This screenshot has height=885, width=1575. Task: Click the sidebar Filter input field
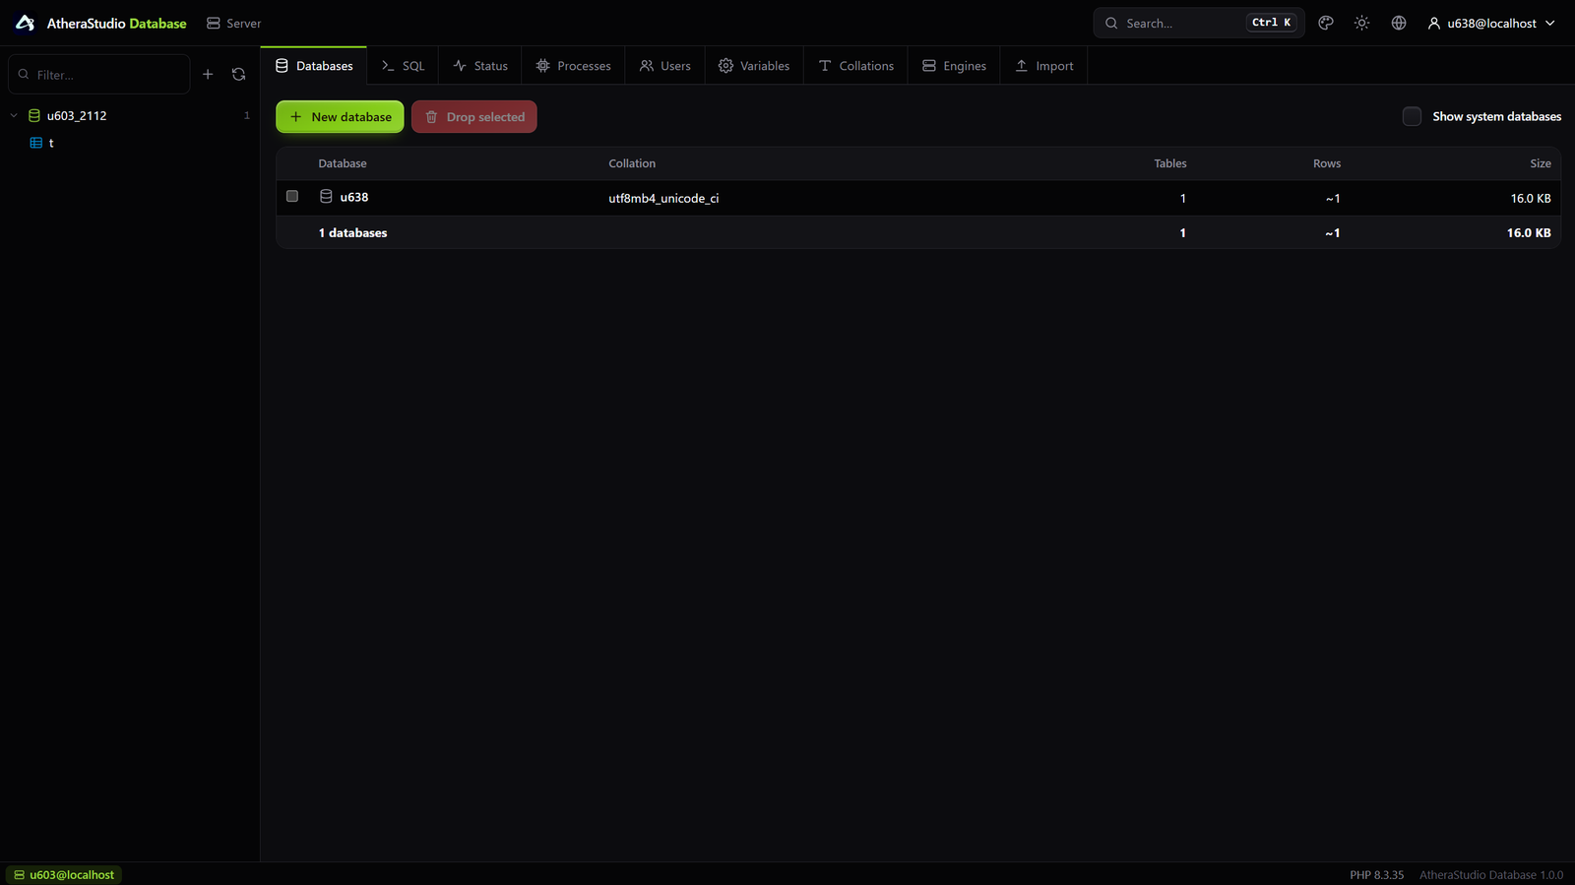pyautogui.click(x=99, y=74)
